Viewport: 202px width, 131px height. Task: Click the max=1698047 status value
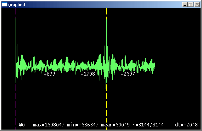pyautogui.click(x=49, y=125)
